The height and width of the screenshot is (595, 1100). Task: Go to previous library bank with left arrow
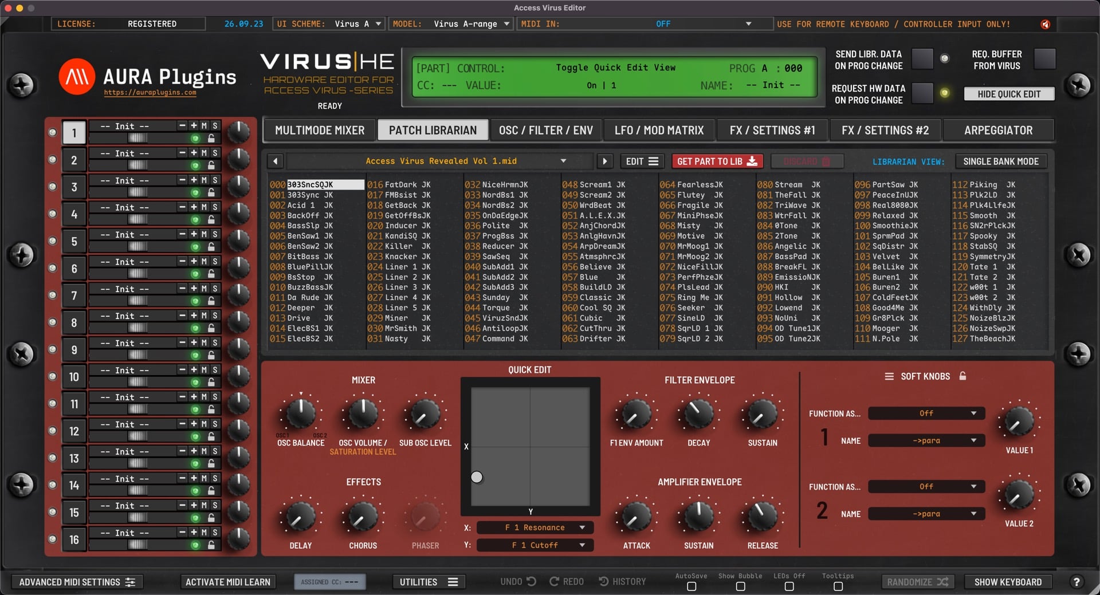[x=276, y=161]
